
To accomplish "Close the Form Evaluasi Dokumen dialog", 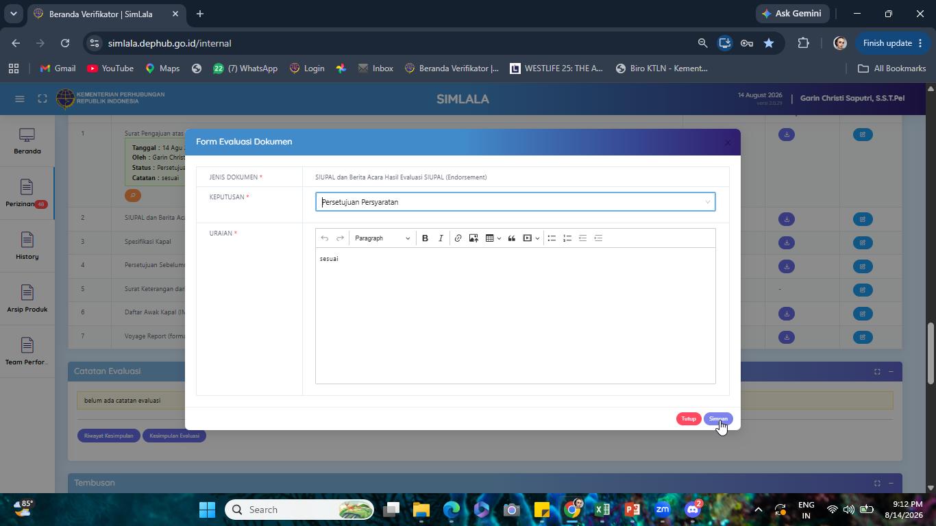I will 728,142.
